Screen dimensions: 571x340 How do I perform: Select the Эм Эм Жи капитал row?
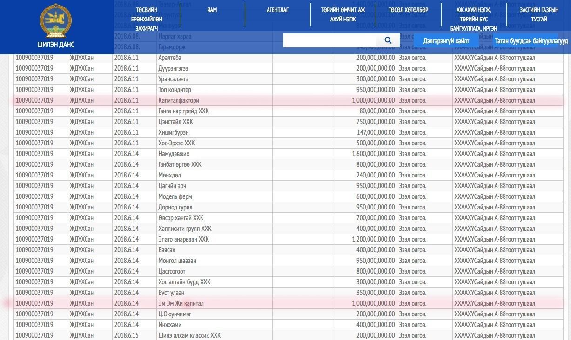point(289,303)
